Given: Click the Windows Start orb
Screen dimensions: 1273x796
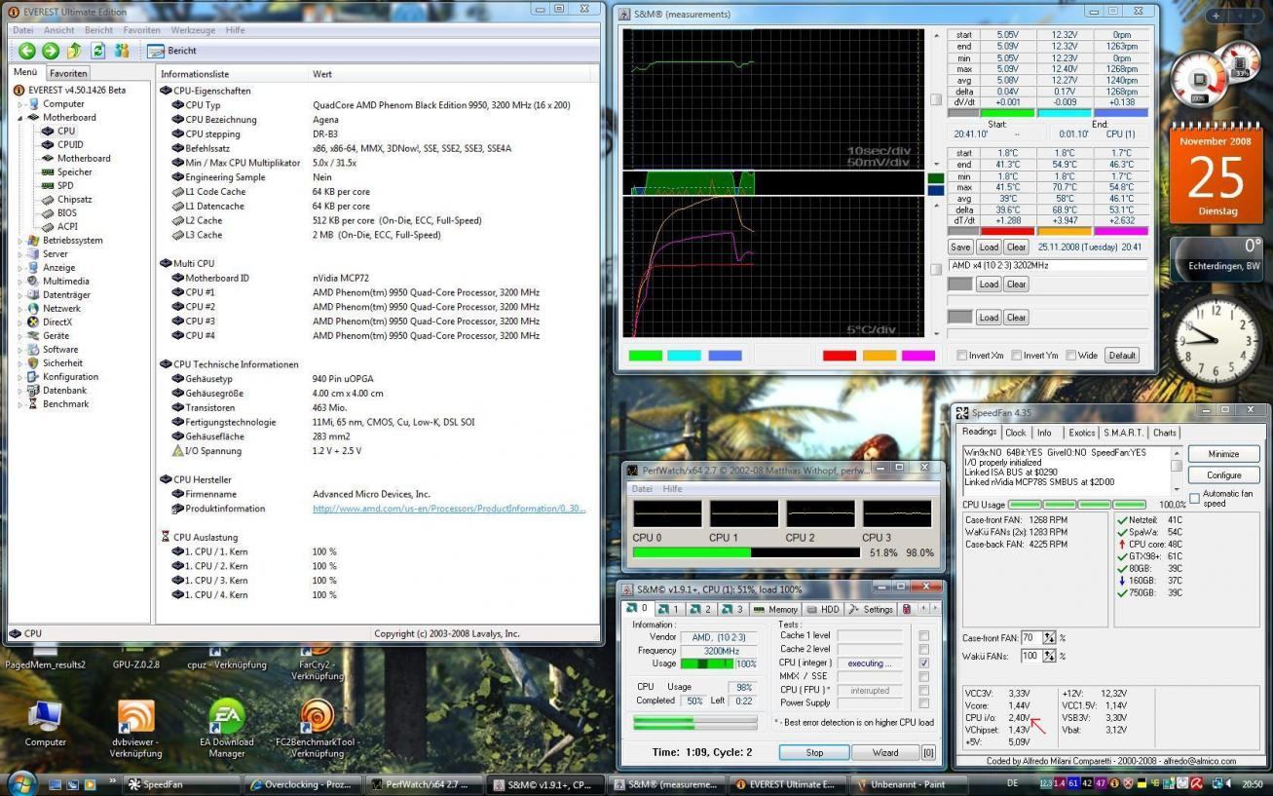Looking at the screenshot, I should [21, 783].
